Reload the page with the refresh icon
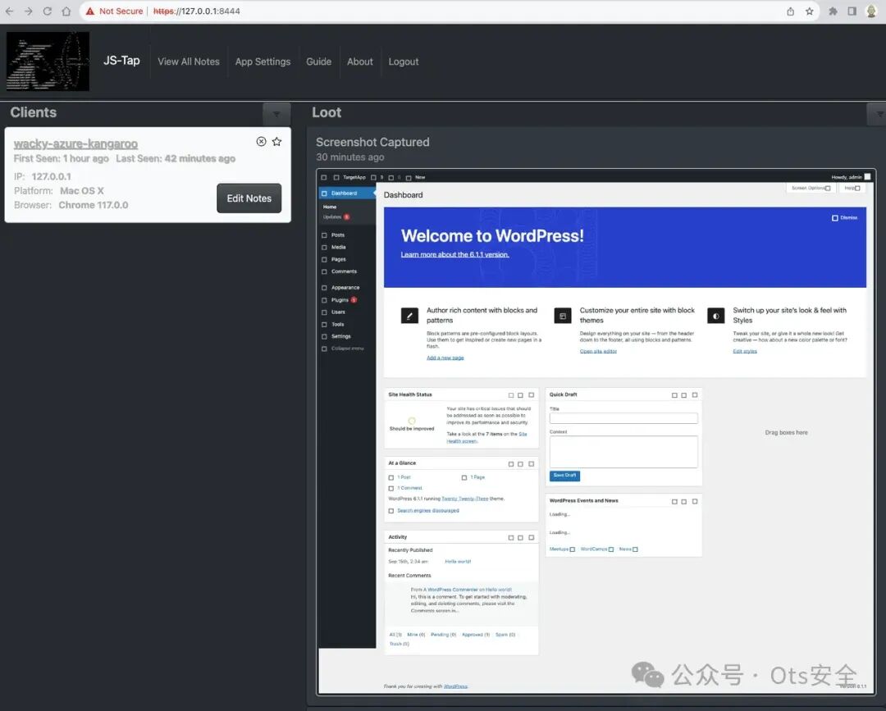 pos(48,11)
